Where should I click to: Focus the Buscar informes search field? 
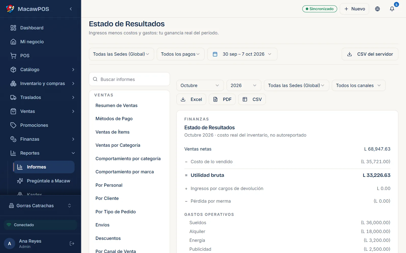coord(129,79)
